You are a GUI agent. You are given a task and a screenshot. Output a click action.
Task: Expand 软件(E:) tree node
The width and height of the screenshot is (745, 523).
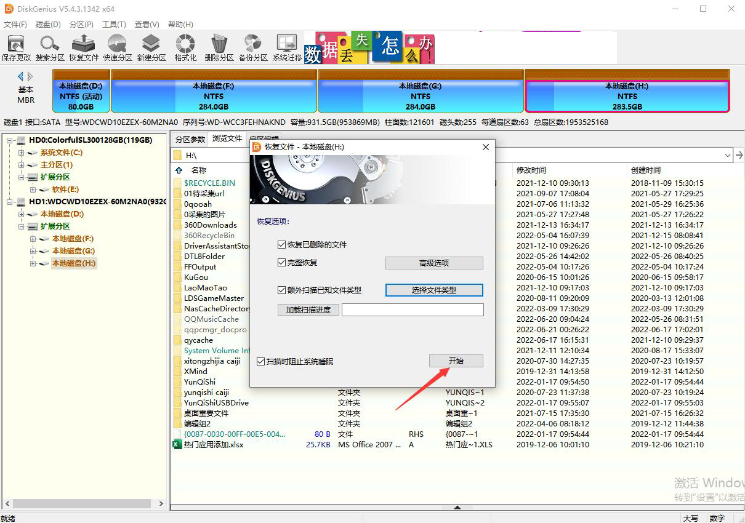pyautogui.click(x=33, y=190)
